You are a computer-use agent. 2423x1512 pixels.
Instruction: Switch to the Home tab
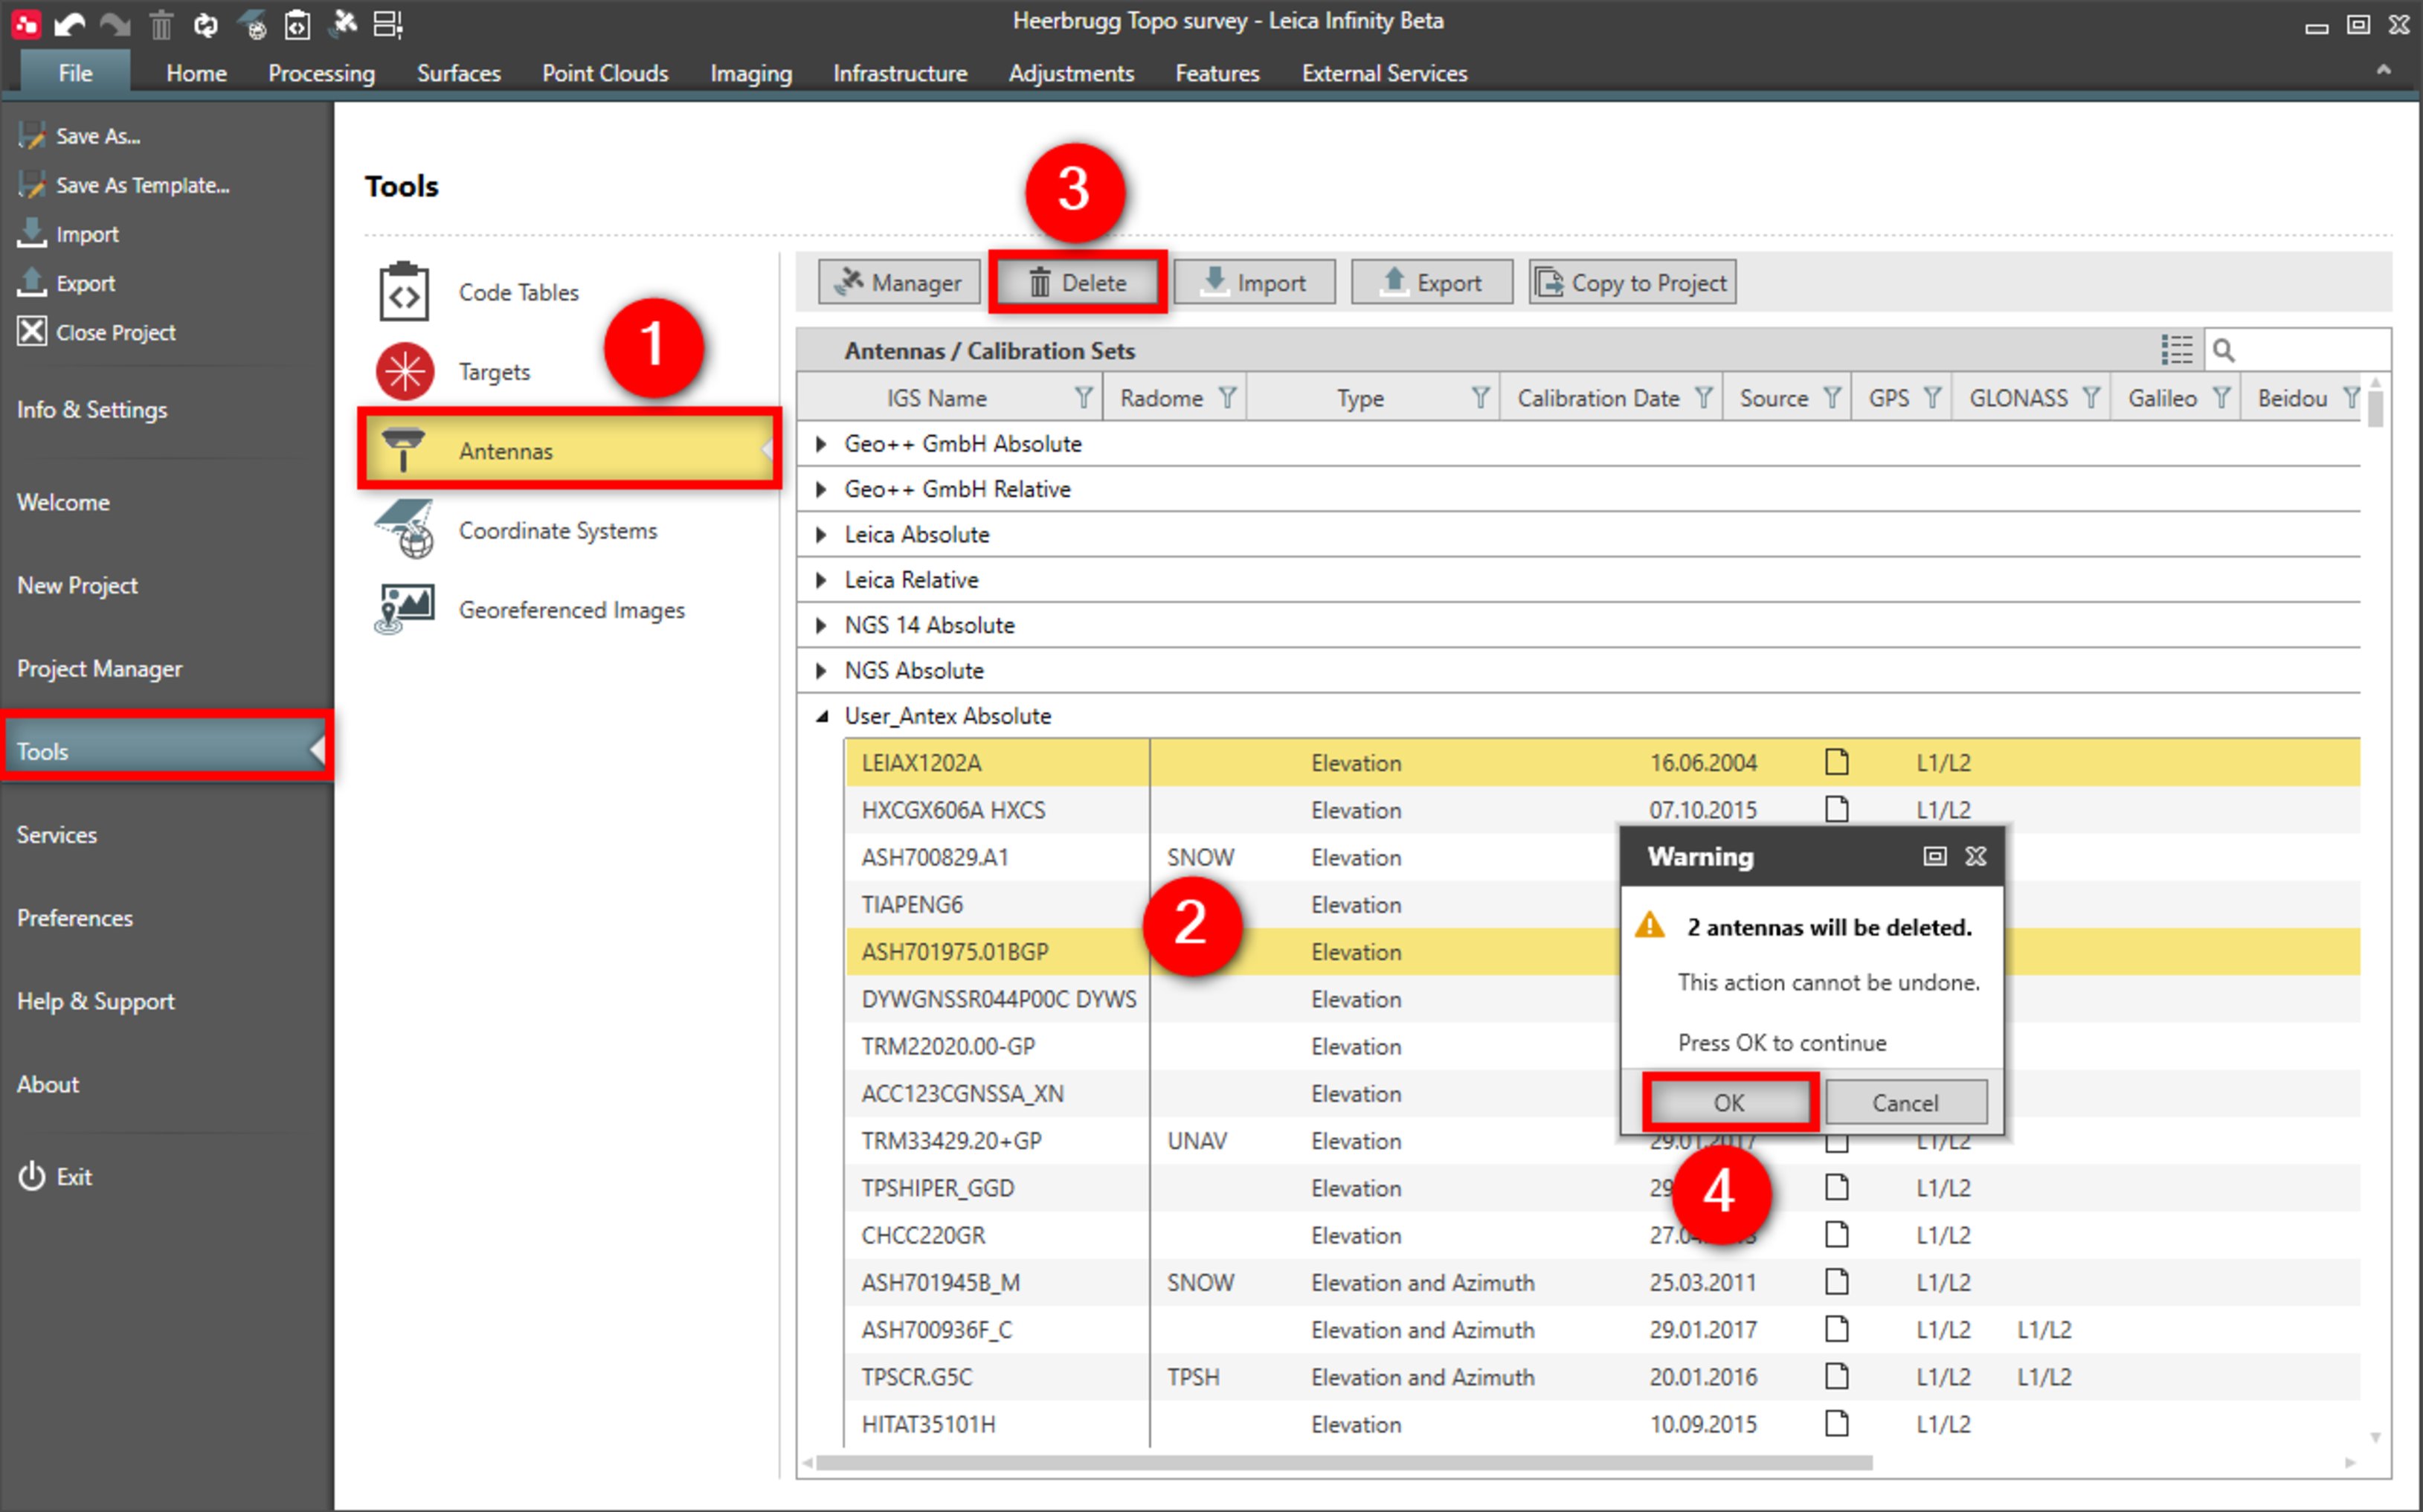[196, 73]
